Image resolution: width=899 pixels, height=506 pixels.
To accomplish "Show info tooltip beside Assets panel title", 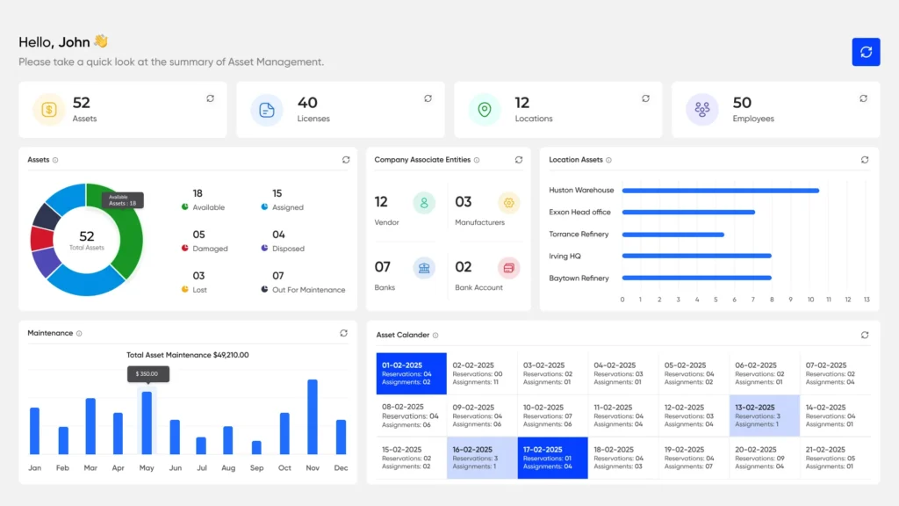I will tap(55, 160).
